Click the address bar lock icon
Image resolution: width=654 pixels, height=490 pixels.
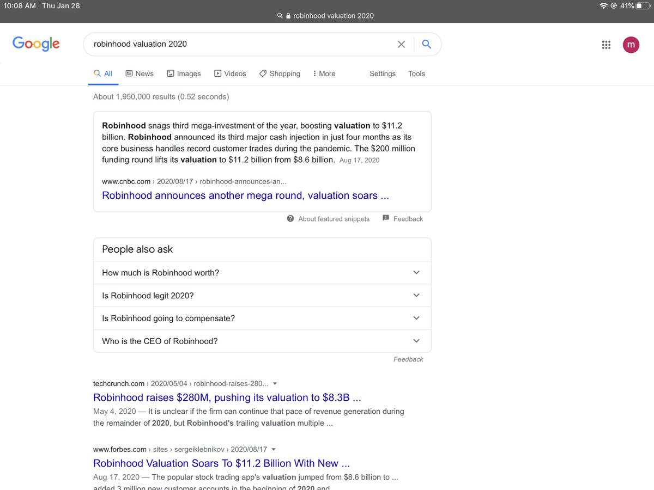click(288, 16)
